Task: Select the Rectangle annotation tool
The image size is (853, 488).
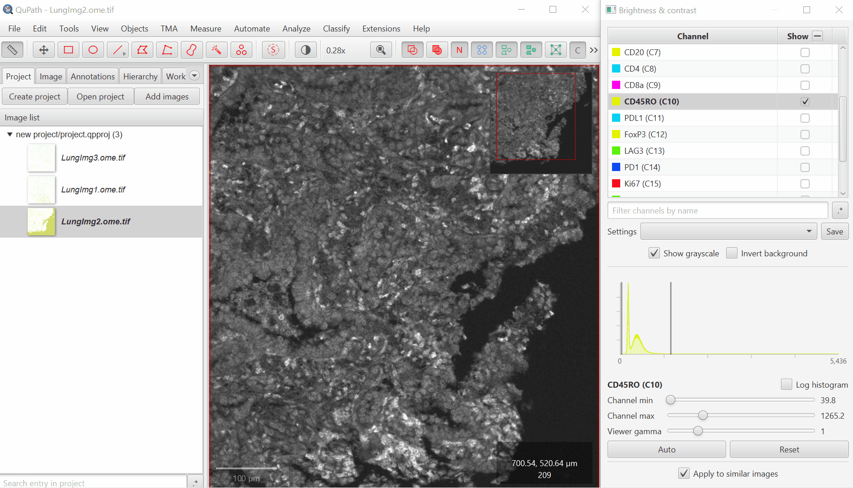Action: click(x=68, y=50)
